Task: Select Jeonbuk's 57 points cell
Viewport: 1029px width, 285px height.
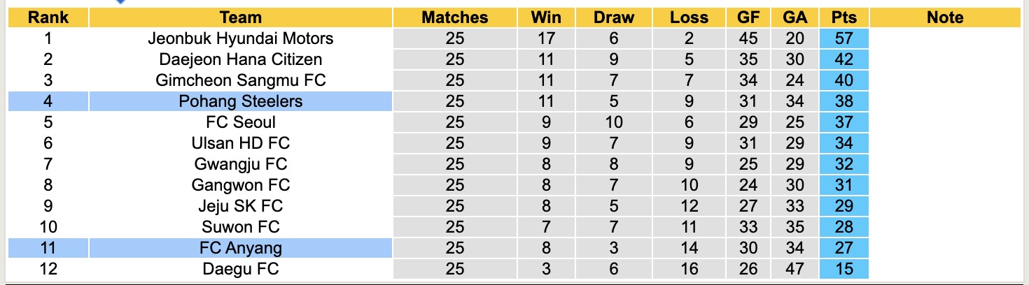Action: coord(844,38)
